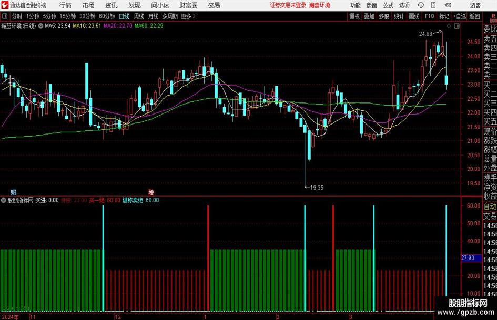The width and height of the screenshot is (497, 320).
Task: Click the 增 marker on the chart
Action: pos(151,192)
